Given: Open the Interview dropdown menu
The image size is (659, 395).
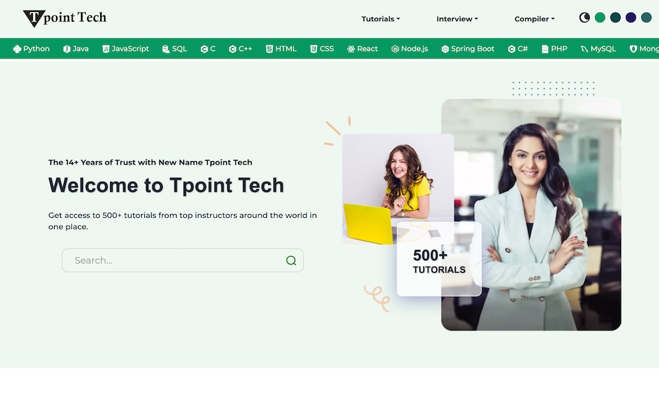Looking at the screenshot, I should click(x=457, y=19).
